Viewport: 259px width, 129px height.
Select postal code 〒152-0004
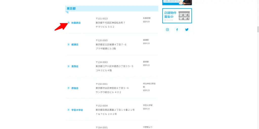102,106
